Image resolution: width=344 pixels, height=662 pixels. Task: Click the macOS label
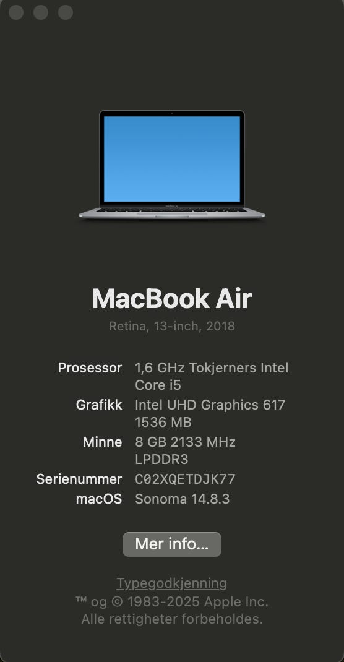coord(99,499)
